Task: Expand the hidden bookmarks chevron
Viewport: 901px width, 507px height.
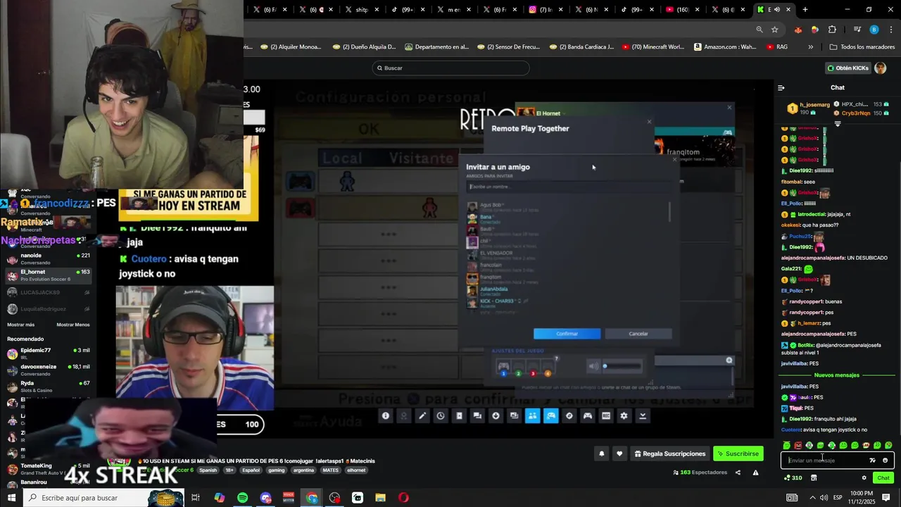Action: click(x=810, y=47)
